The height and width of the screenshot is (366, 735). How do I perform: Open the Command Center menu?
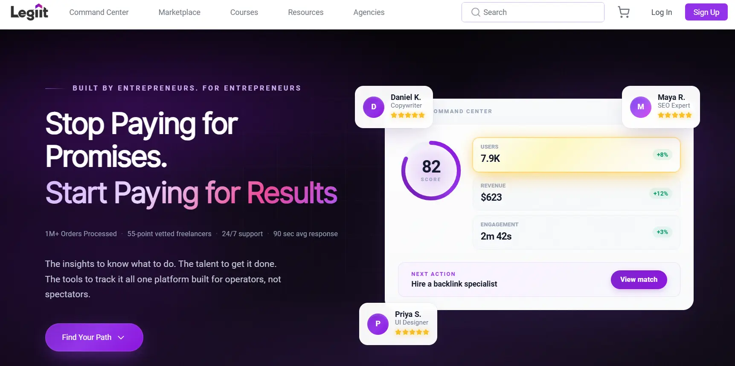pos(99,12)
